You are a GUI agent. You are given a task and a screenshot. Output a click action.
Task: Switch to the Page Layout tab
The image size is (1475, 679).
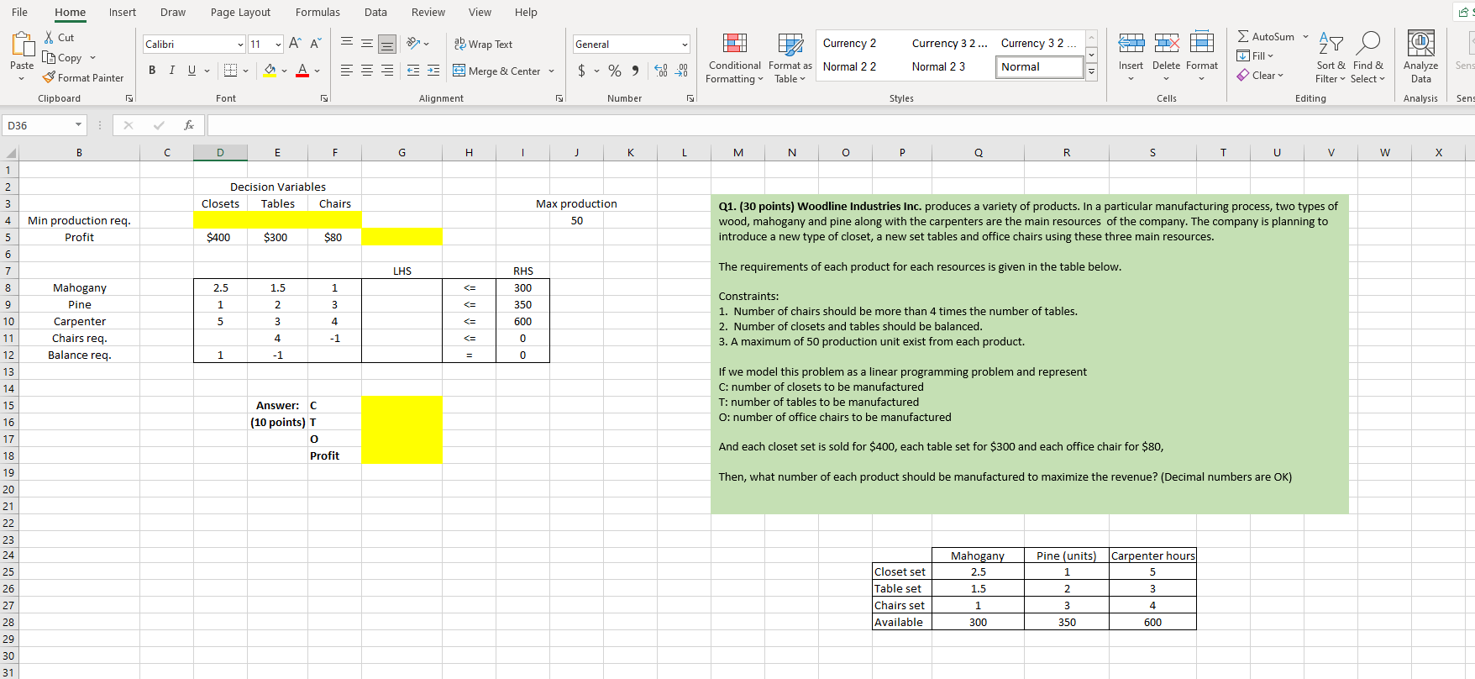(x=240, y=12)
